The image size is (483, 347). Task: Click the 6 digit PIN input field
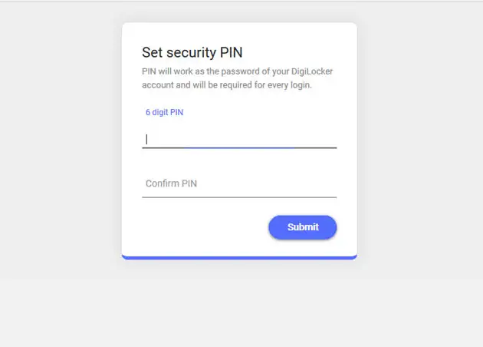click(x=239, y=138)
